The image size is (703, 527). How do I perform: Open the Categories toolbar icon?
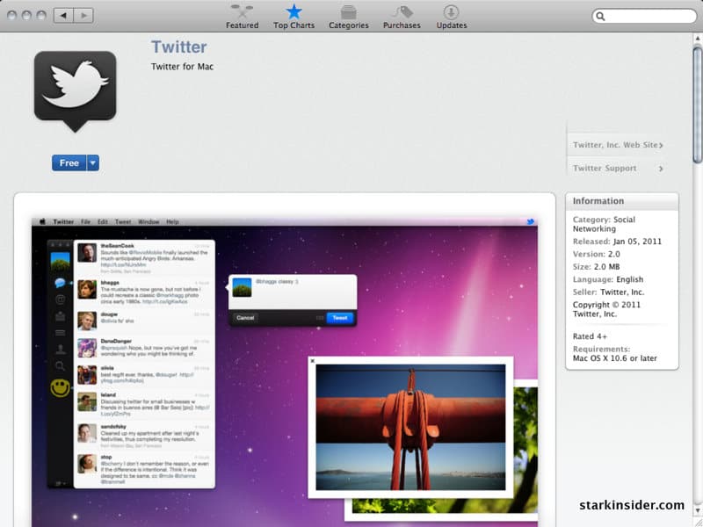[x=348, y=12]
